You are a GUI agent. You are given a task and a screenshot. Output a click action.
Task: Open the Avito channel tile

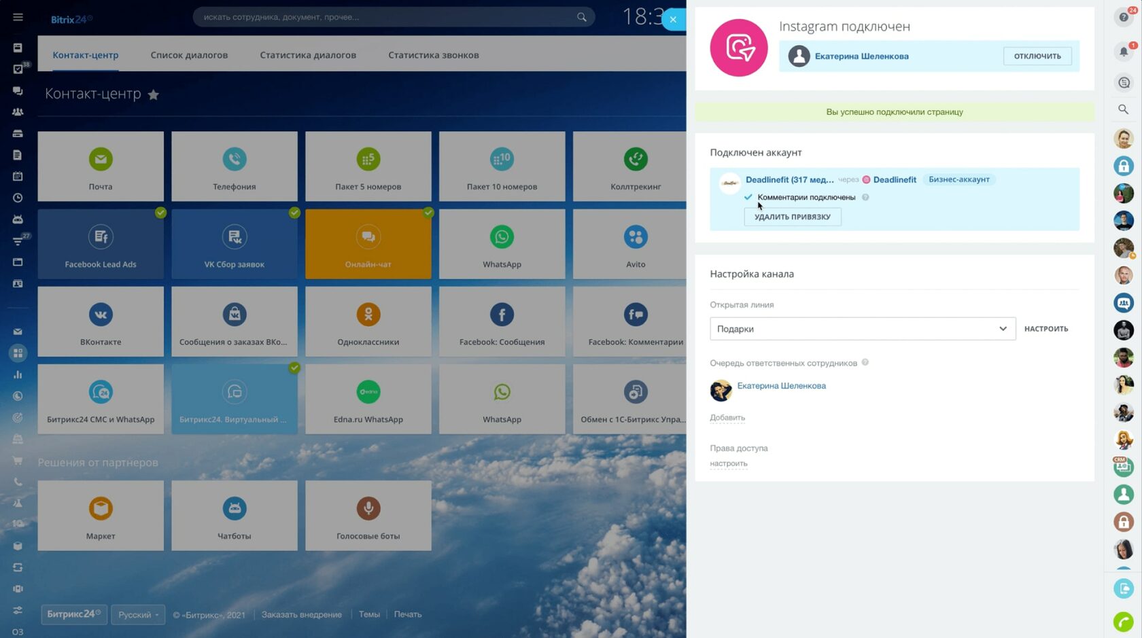[630, 244]
